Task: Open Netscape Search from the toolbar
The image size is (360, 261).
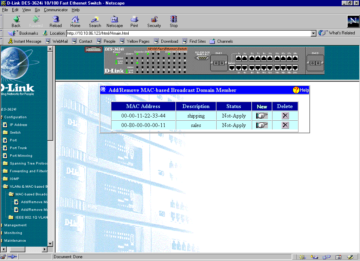Action: click(x=95, y=21)
